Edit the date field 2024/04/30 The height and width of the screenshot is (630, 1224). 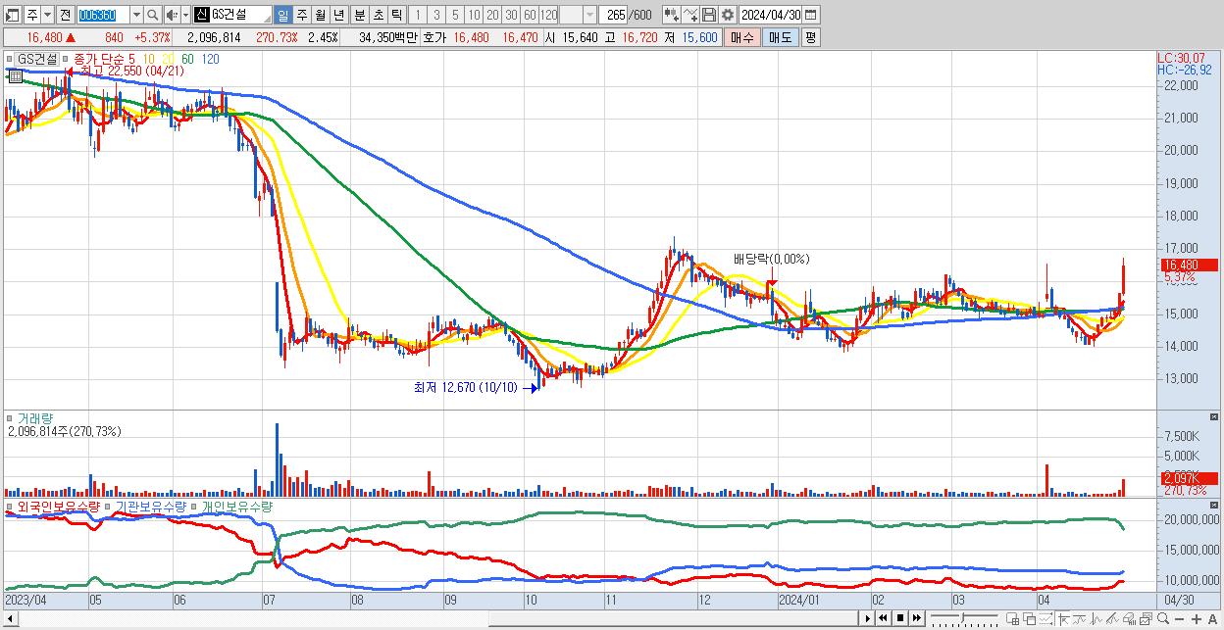pos(771,15)
